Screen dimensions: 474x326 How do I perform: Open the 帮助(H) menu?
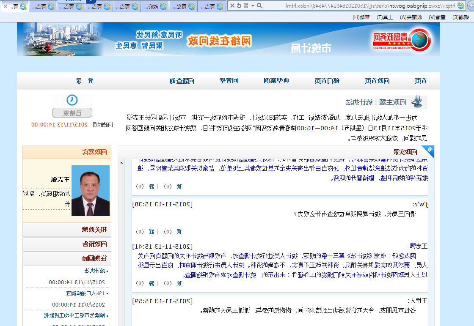(361, 17)
